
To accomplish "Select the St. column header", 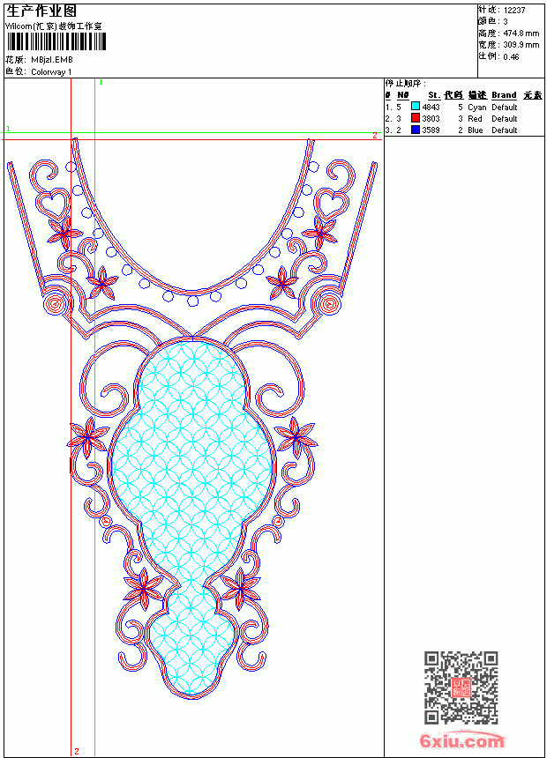I will [434, 95].
